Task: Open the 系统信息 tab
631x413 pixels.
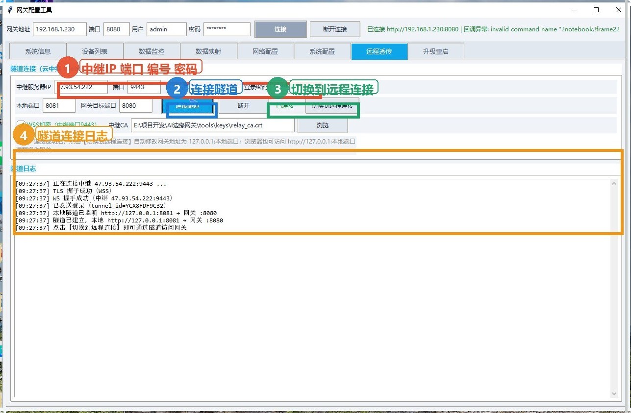Action: [38, 51]
